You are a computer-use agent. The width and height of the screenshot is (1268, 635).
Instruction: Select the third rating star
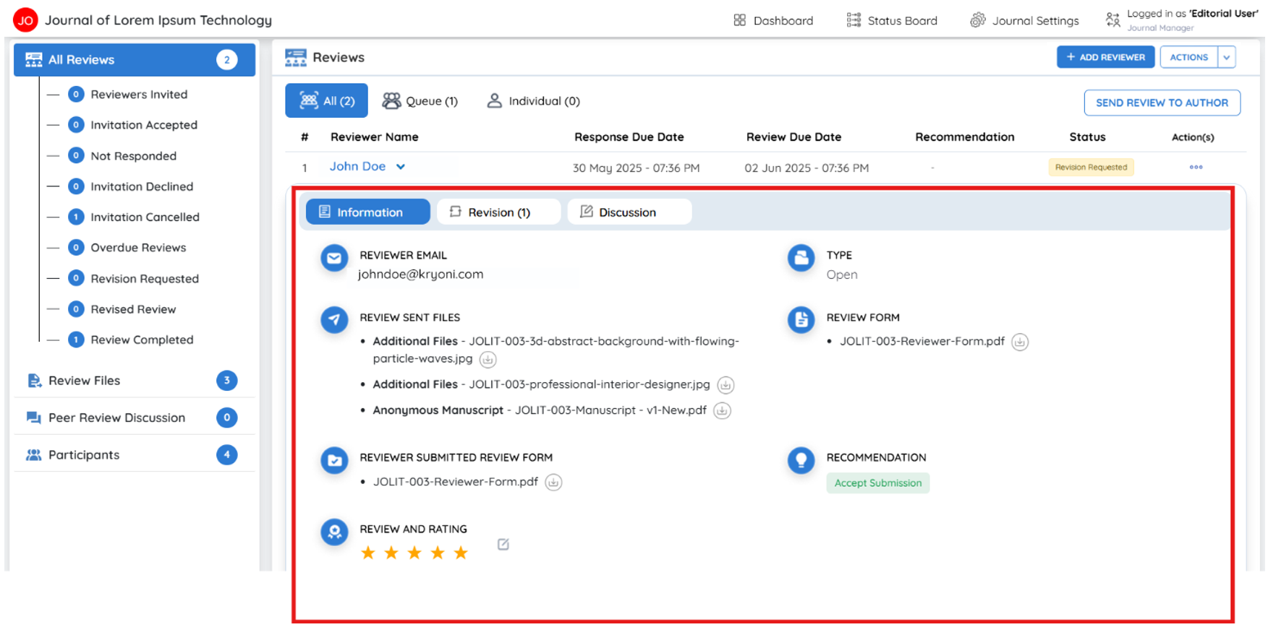coord(414,553)
